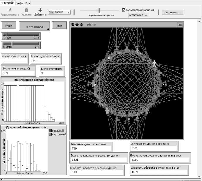Click the k_mon slider
The height and width of the screenshot is (181, 202).
pos(21,36)
